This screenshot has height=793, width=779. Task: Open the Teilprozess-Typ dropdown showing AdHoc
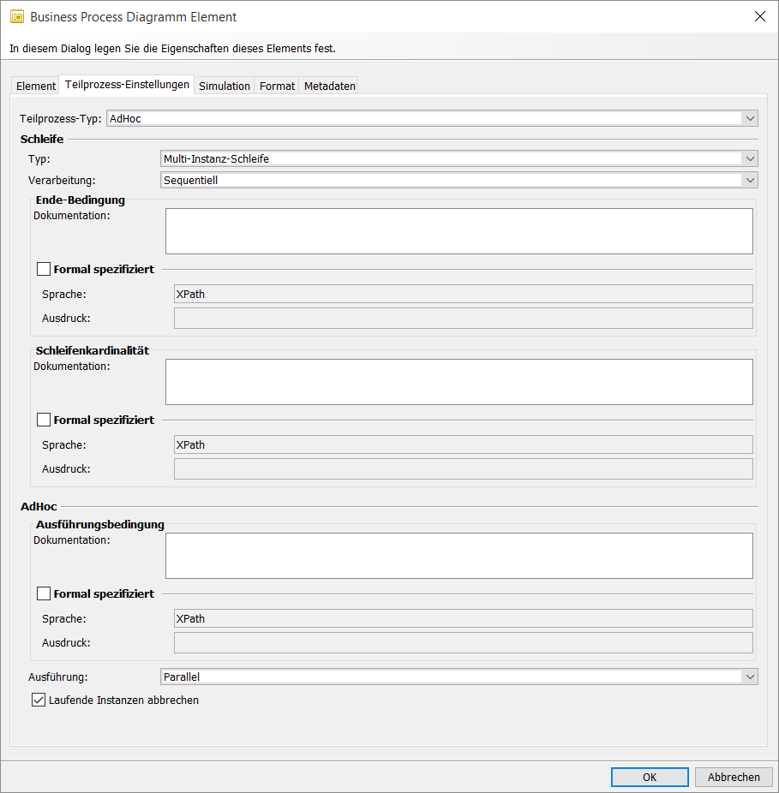pos(751,118)
